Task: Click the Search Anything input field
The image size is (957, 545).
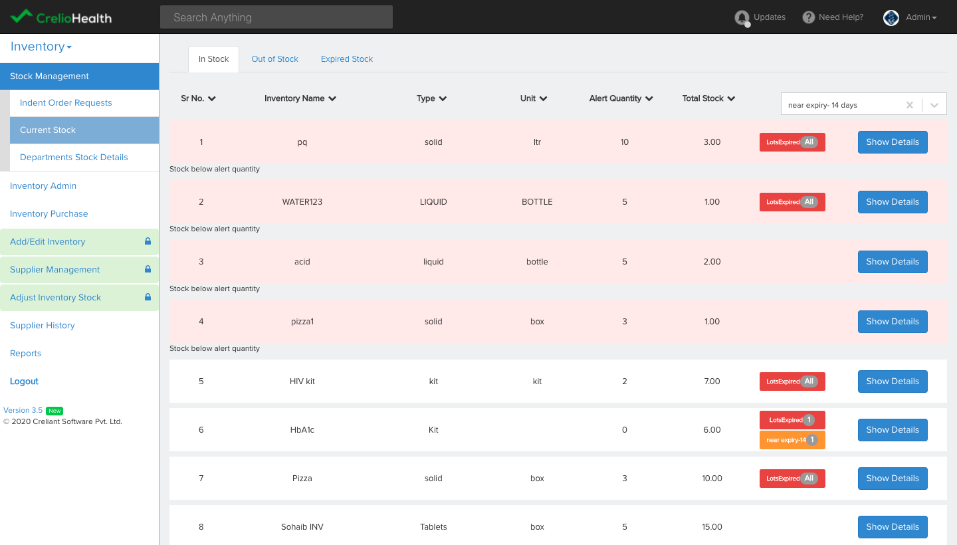Action: click(x=276, y=17)
